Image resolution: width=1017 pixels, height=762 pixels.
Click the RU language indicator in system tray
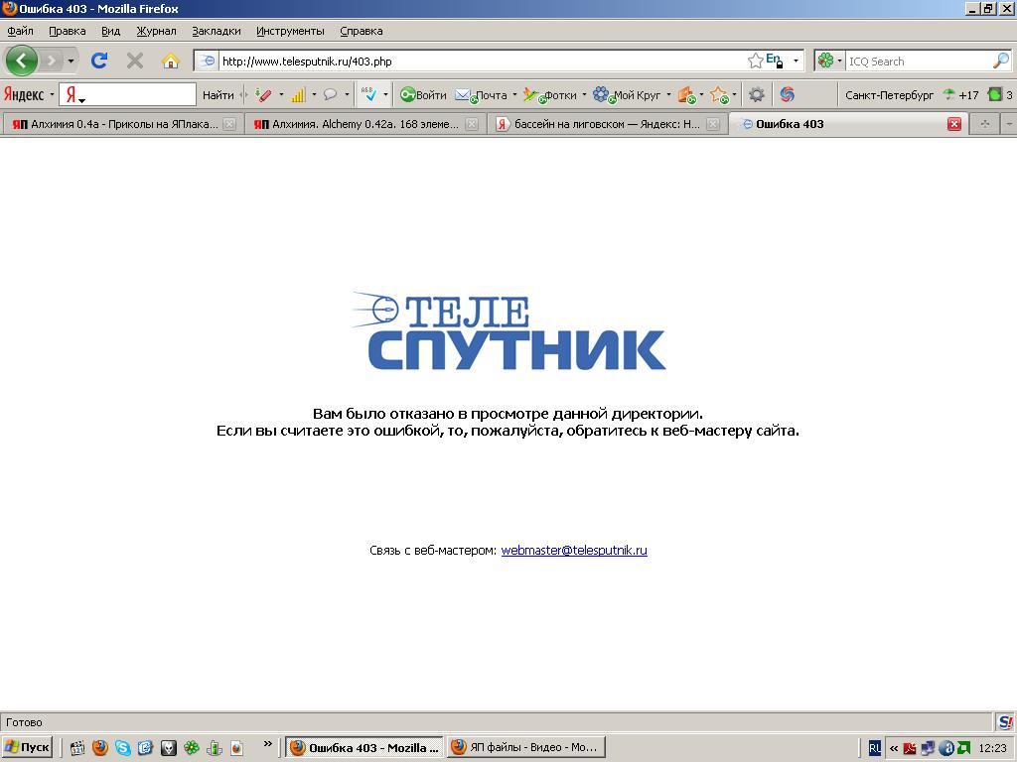[x=874, y=748]
